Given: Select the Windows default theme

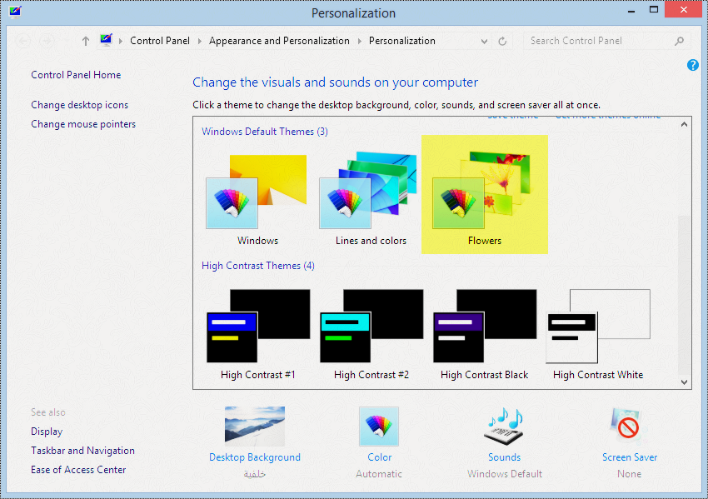Looking at the screenshot, I should tap(257, 200).
